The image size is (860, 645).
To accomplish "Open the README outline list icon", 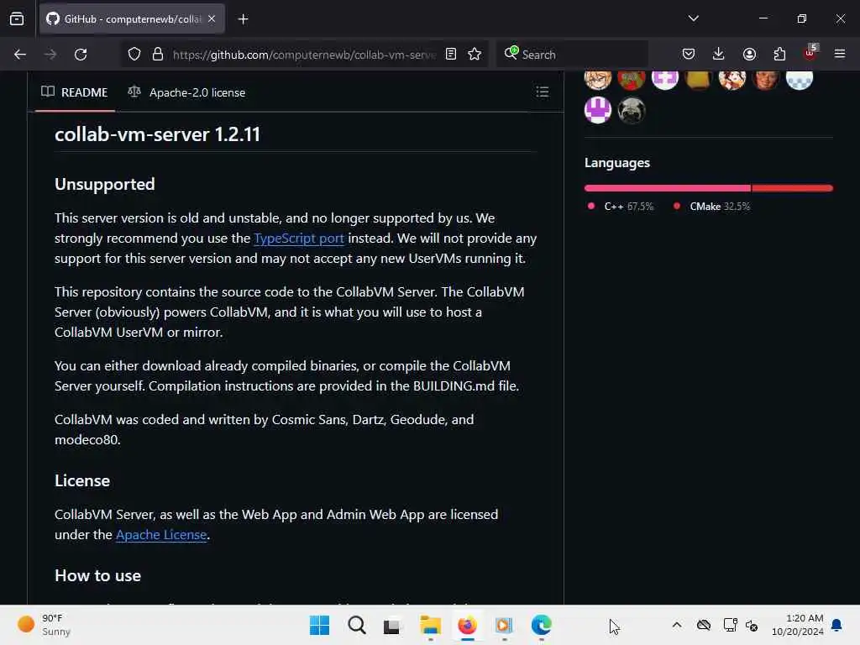I will [542, 92].
